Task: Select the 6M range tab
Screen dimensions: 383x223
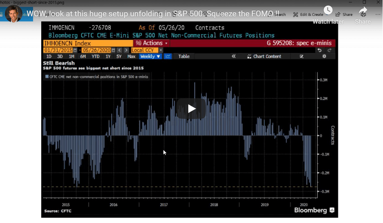Action: click(x=83, y=56)
